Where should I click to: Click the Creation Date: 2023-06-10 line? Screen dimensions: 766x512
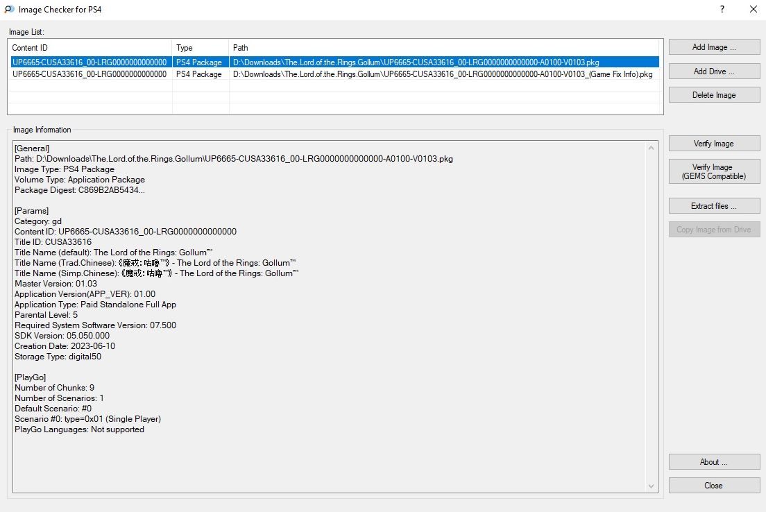65,346
